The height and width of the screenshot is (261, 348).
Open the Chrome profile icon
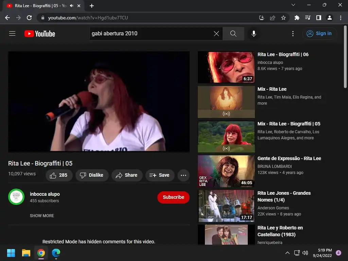(330, 18)
